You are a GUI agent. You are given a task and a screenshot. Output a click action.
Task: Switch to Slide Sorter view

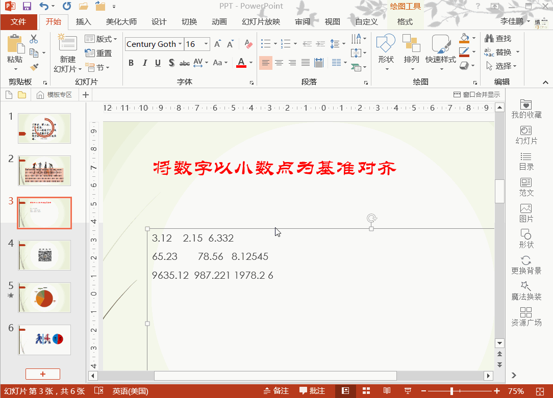(x=366, y=390)
